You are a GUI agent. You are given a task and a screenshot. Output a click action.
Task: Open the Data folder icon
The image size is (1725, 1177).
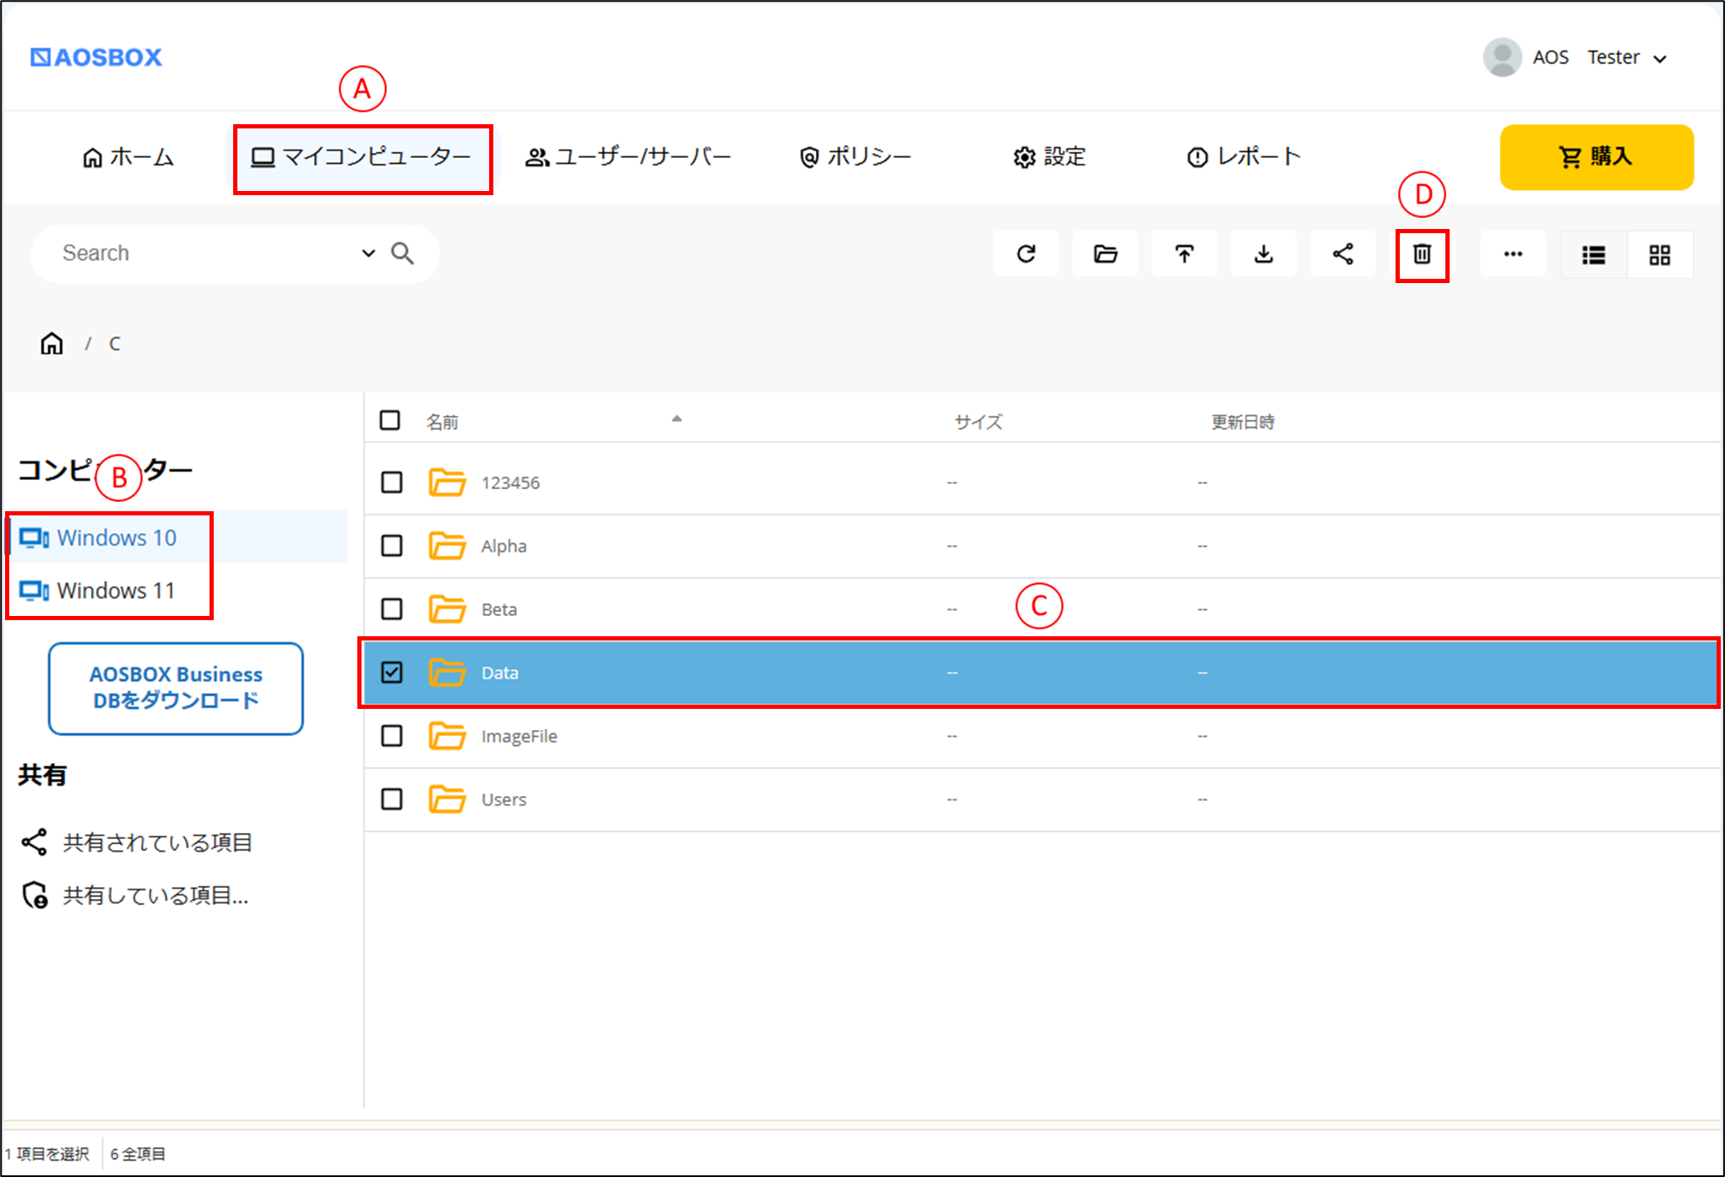pyautogui.click(x=447, y=673)
